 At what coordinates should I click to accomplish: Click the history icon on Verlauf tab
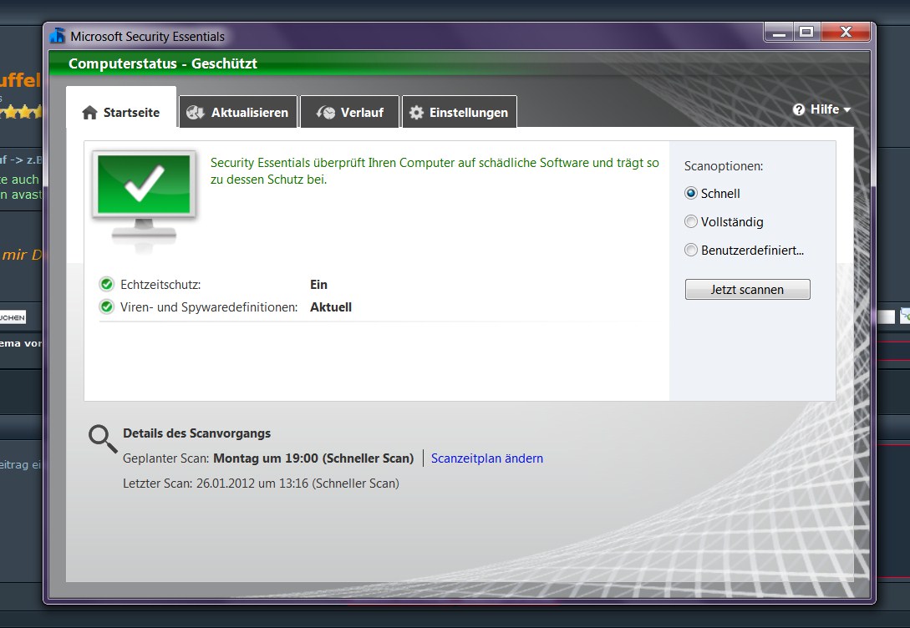click(x=326, y=113)
